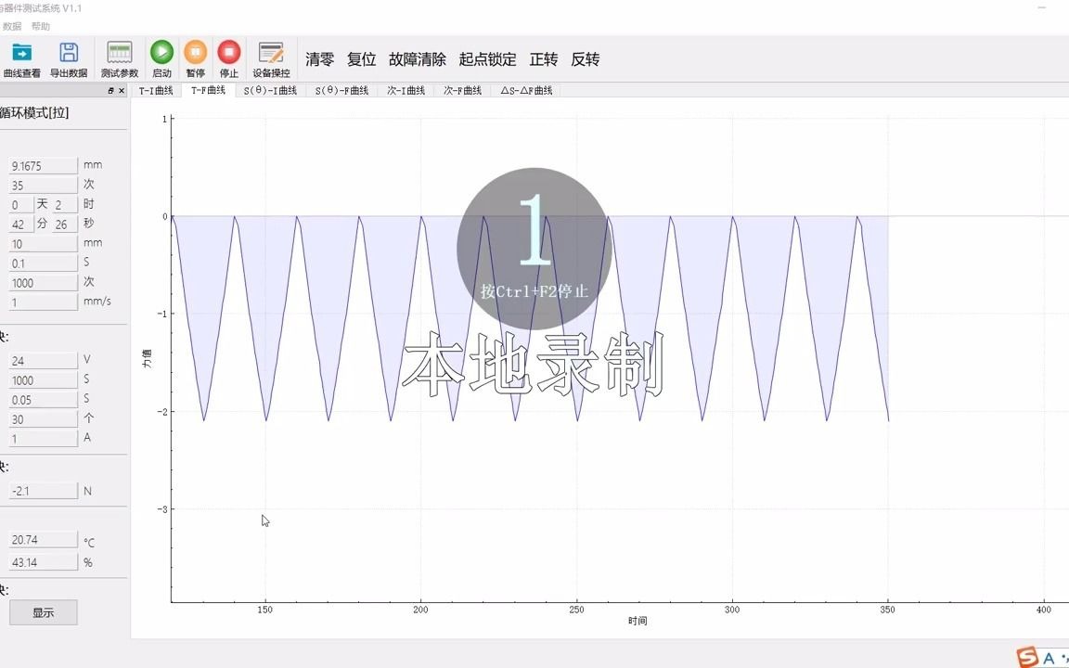Screen dimensions: 1069x668
Task: Click 导出数据 to export data
Action: coord(69,58)
